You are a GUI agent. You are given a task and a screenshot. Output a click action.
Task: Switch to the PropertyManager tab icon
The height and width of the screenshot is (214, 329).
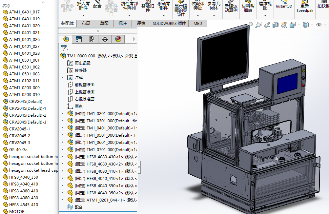pos(79,39)
